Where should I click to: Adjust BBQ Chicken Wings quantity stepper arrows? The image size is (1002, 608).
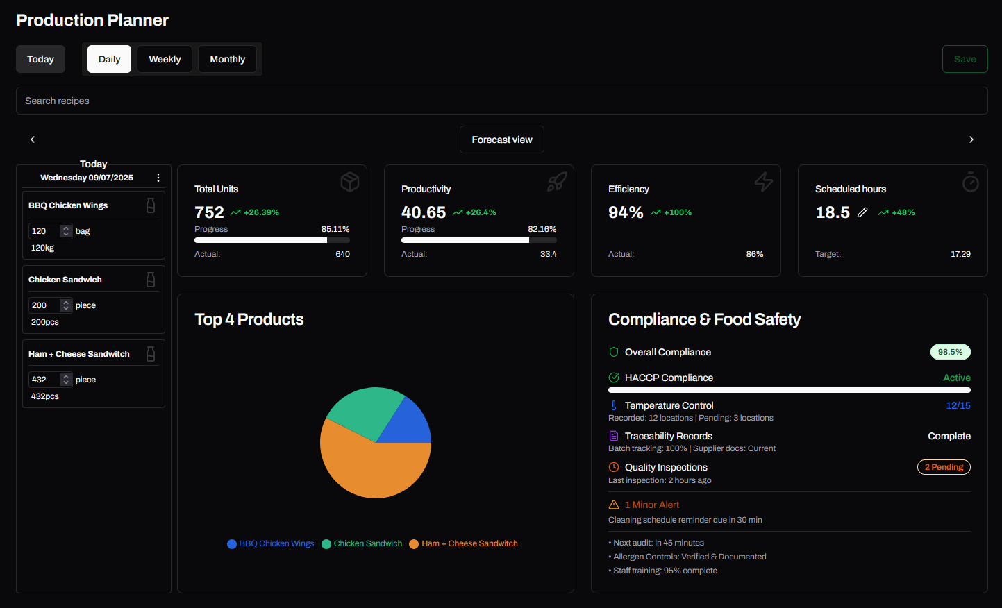[66, 231]
